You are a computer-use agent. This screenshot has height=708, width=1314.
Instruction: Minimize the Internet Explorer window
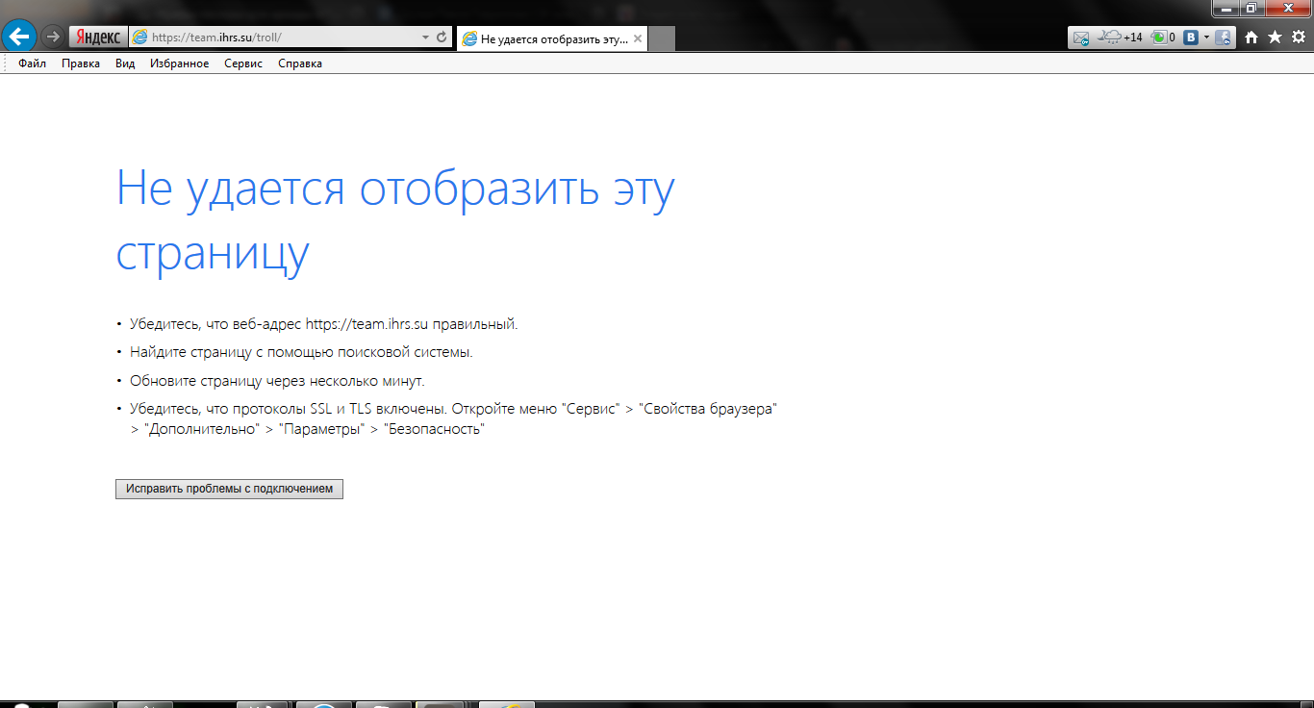tap(1225, 8)
